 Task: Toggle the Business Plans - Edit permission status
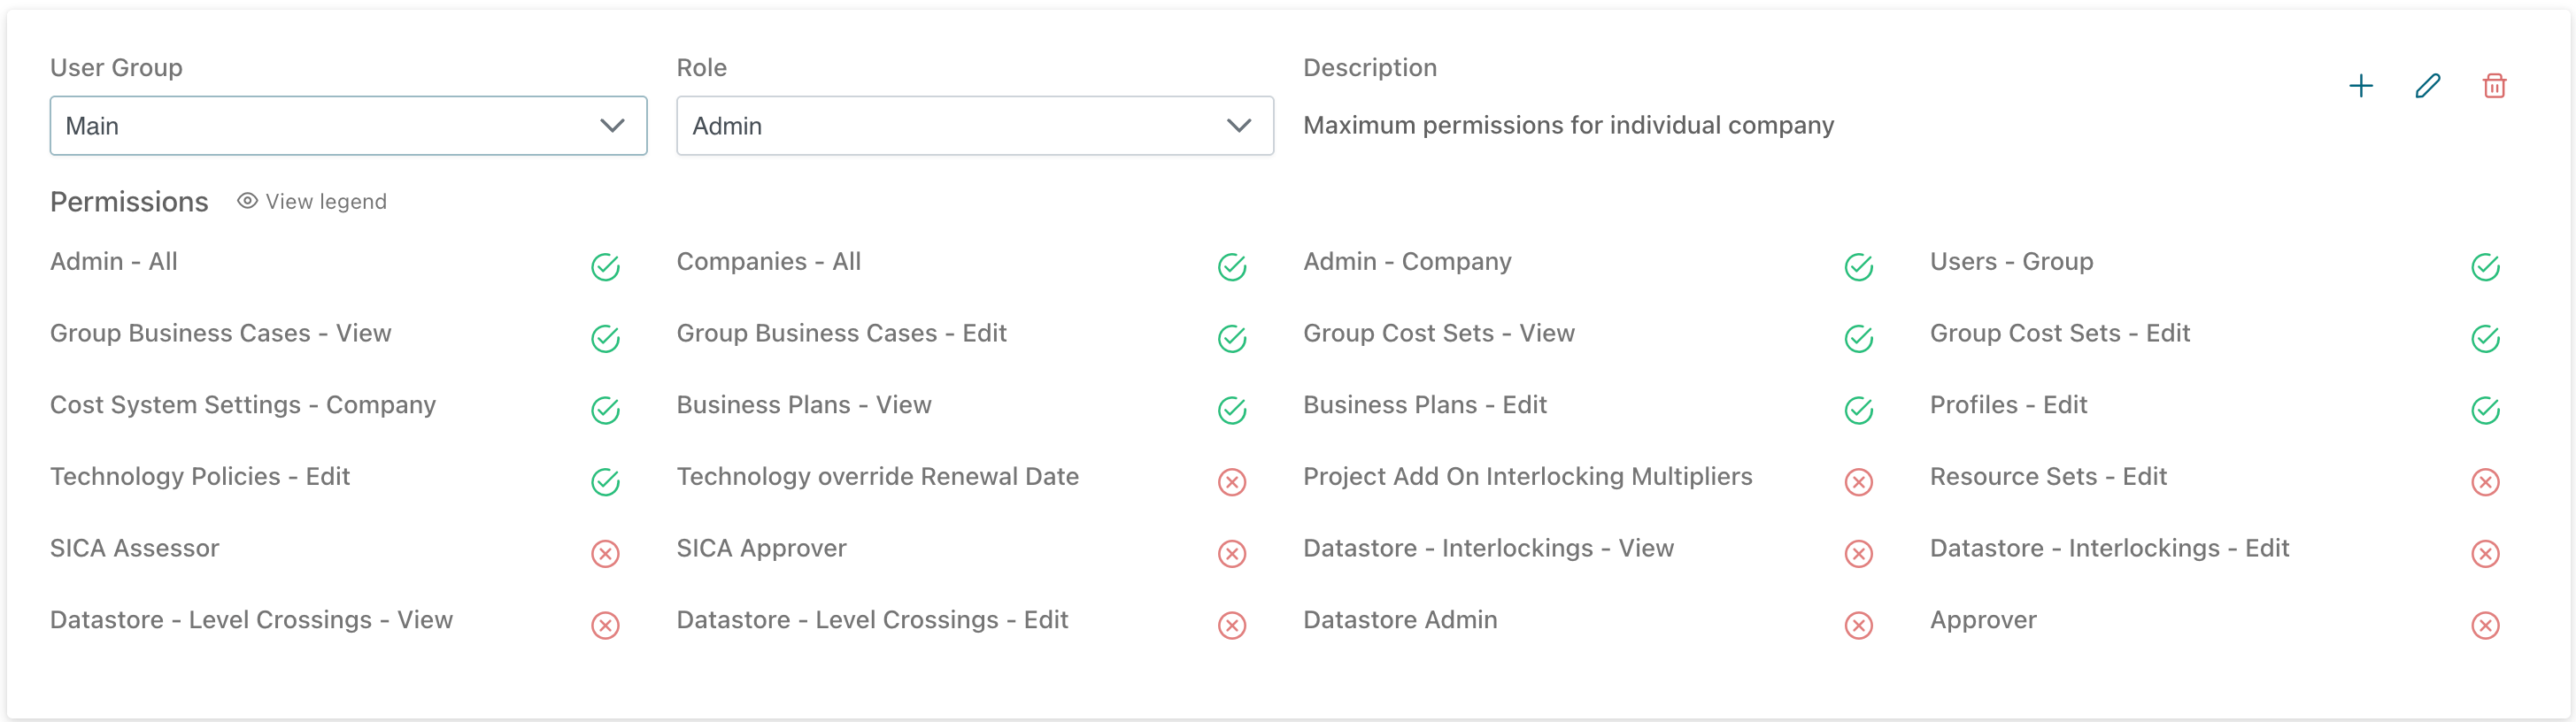click(1858, 410)
